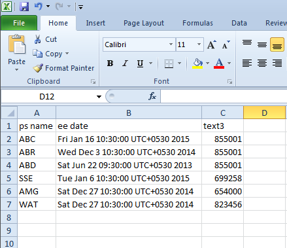Viewport: 287px width, 248px height.
Task: Toggle bold formatting
Action: (x=110, y=63)
